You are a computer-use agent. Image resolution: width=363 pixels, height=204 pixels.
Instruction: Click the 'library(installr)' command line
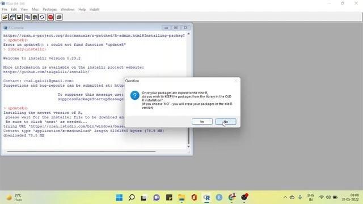(25, 49)
